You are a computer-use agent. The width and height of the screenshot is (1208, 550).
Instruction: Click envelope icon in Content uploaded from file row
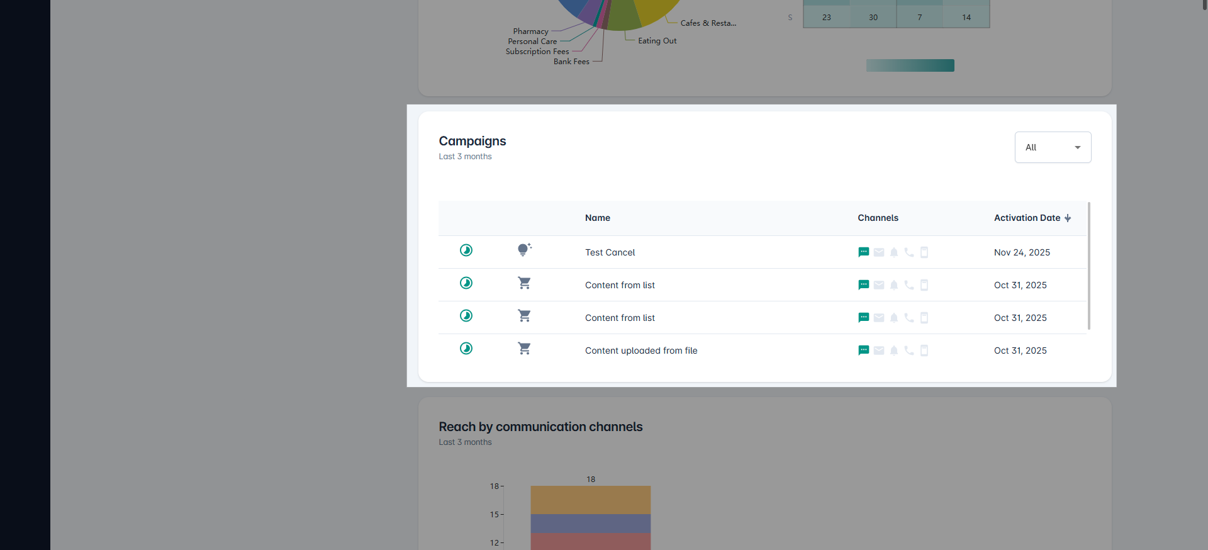(879, 351)
